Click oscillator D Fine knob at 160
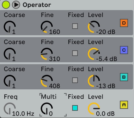Viewport: 134px width, 118px height. (x=47, y=27)
